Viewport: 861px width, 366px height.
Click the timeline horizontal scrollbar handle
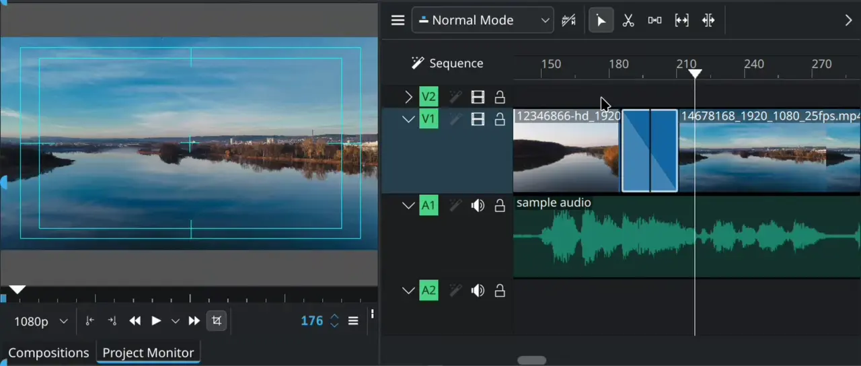pos(532,361)
